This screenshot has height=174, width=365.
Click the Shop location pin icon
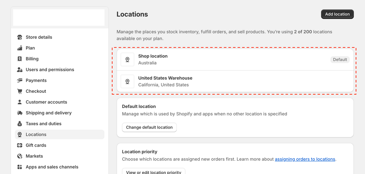click(x=127, y=59)
